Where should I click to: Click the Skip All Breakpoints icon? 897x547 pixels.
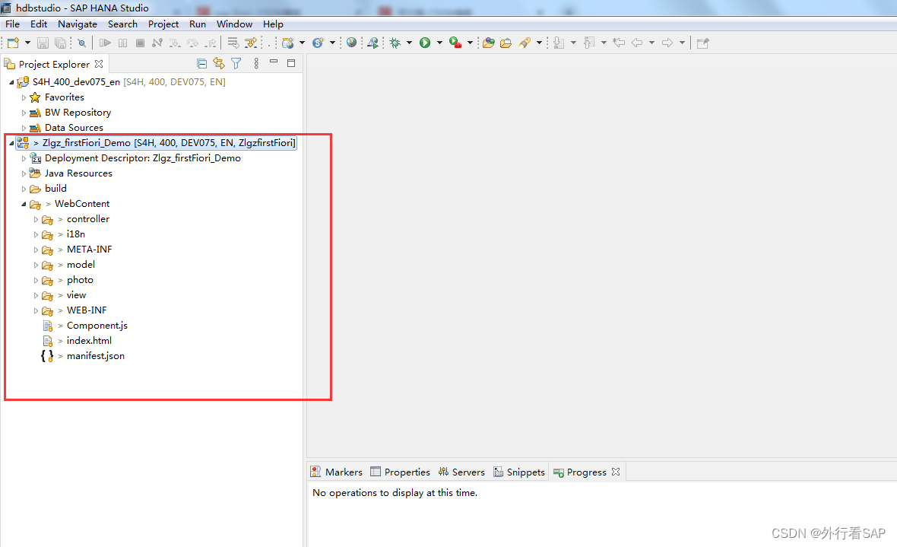(x=82, y=43)
